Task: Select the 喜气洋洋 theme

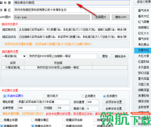Action: pos(144,11)
